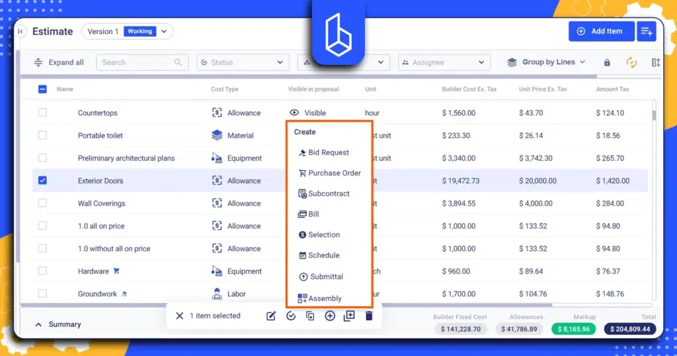Click into the Search input field
This screenshot has height=356, width=677.
click(x=143, y=62)
